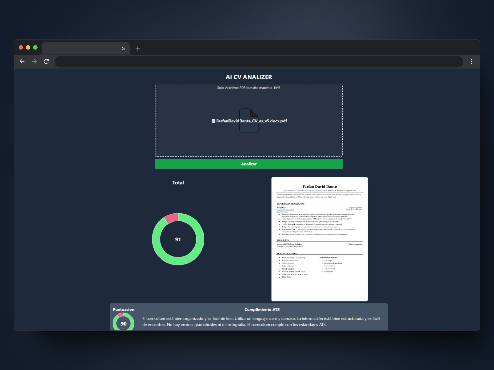Click the AI CV ANALIZER heading
The width and height of the screenshot is (494, 370).
pos(249,77)
